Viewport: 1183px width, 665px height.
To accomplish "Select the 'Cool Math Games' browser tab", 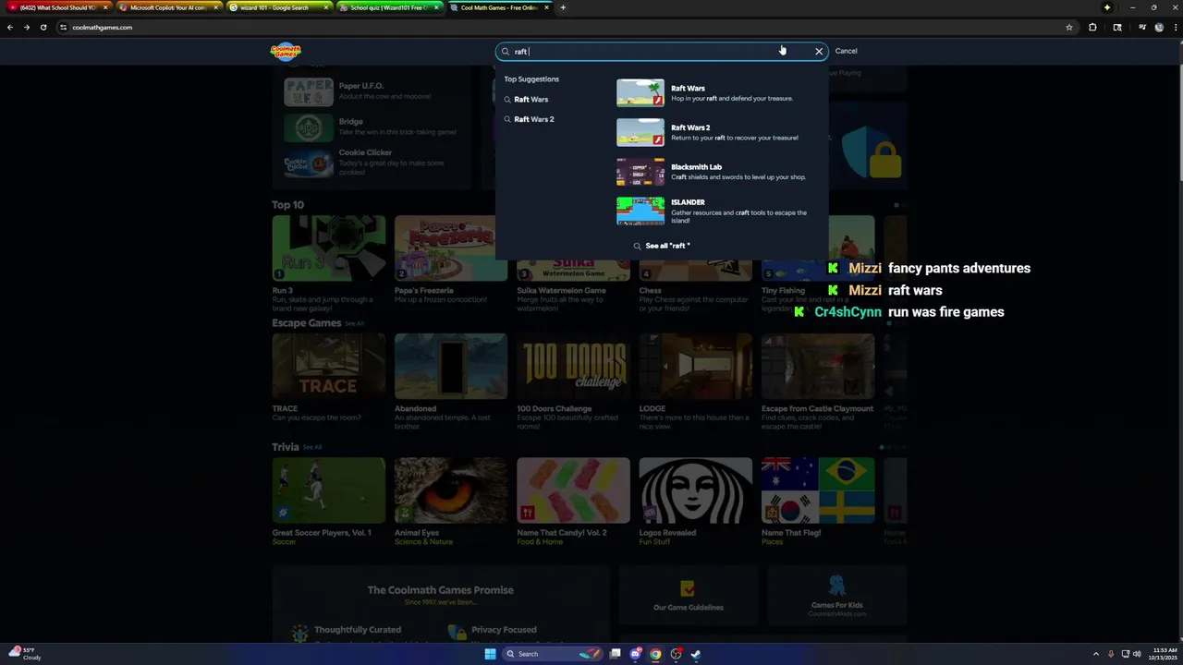I will (x=497, y=7).
